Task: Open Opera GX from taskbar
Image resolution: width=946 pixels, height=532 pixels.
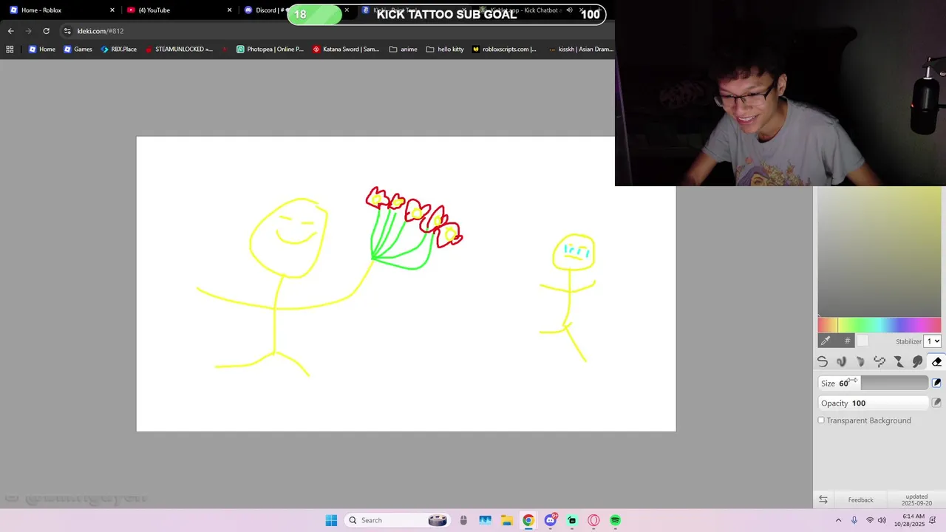Action: pyautogui.click(x=593, y=520)
